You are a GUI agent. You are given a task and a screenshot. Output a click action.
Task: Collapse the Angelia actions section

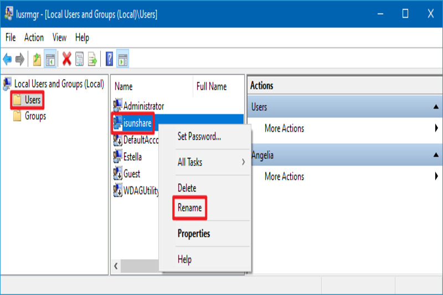[436, 156]
